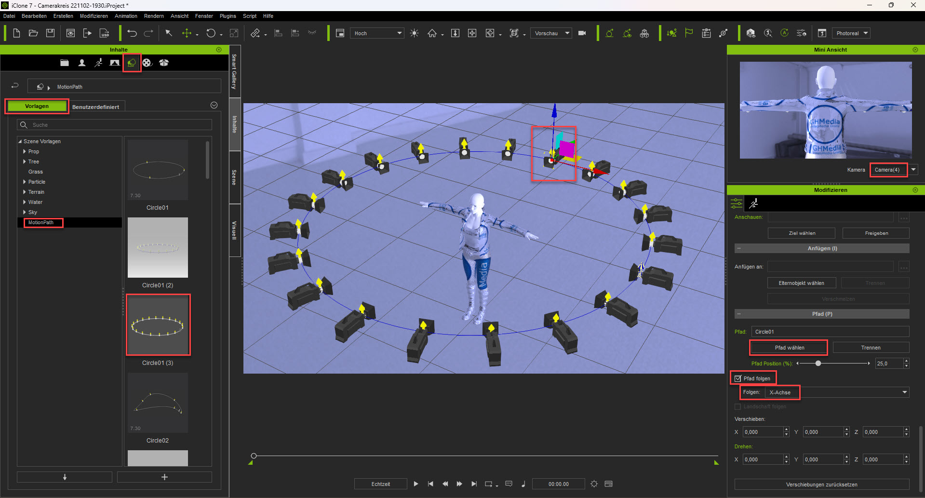
Task: Click the Trennen button next to Pfad wählen
Action: coord(871,348)
